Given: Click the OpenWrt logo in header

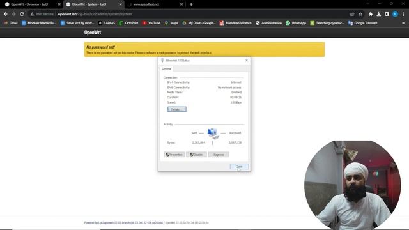Looking at the screenshot, I should 93,33.
